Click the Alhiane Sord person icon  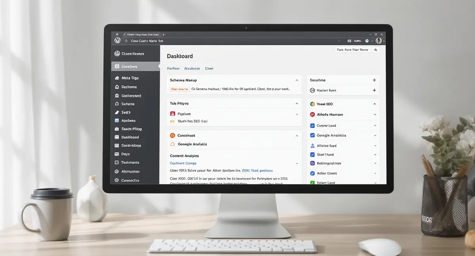coord(312,145)
